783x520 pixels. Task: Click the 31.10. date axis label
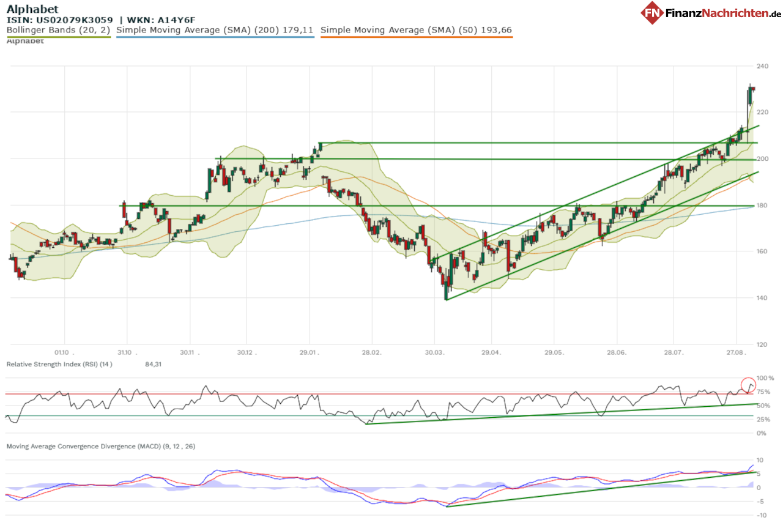126,352
